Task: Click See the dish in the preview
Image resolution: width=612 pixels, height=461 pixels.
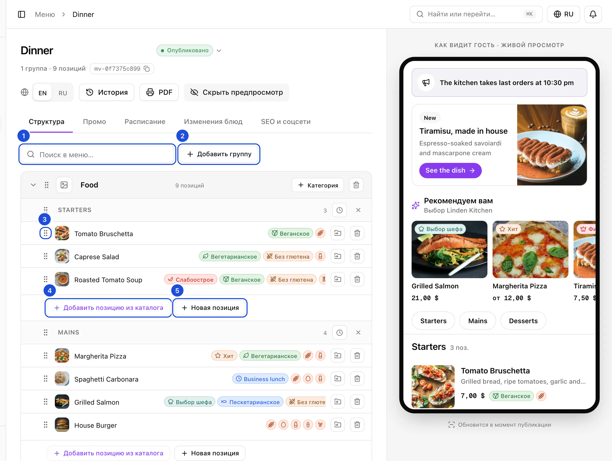Action: [450, 171]
